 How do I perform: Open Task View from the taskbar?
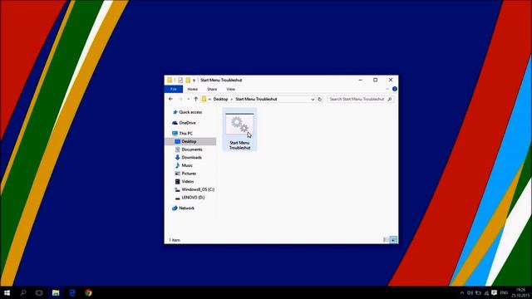[x=39, y=292]
